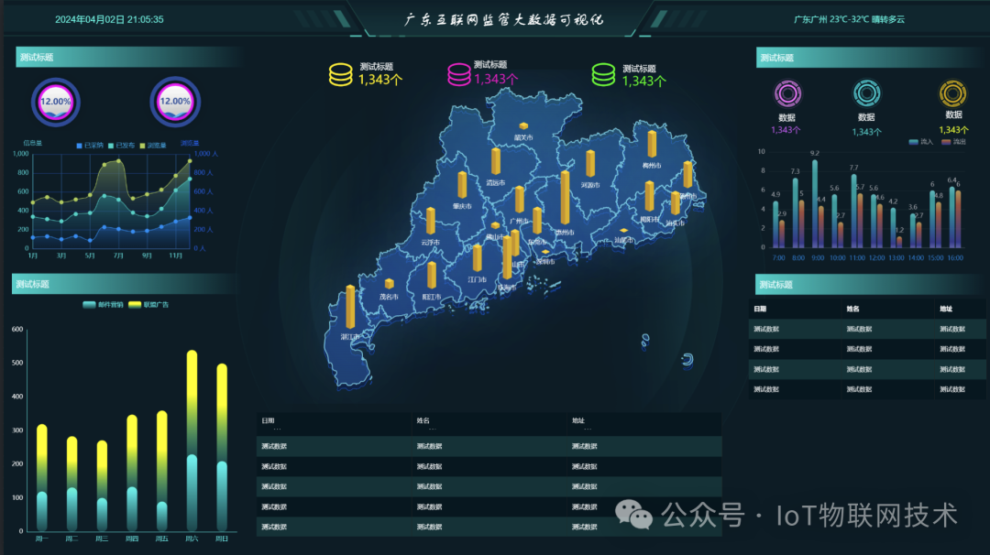Select the teal 数据 ring gauge icon
Image resolution: width=990 pixels, height=555 pixels.
(x=867, y=92)
